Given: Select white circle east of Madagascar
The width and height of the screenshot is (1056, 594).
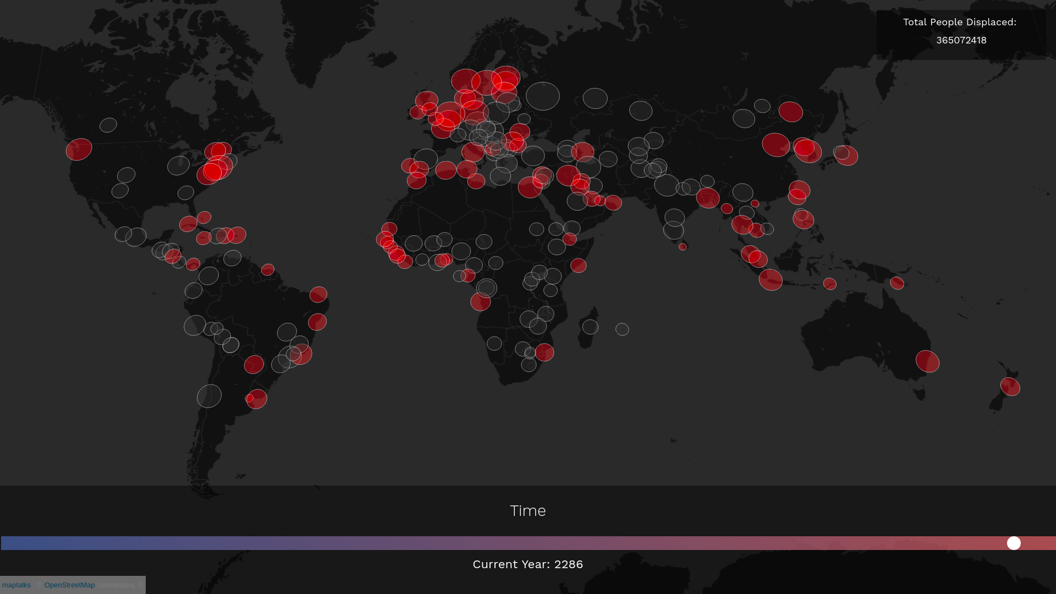Looking at the screenshot, I should coord(622,329).
